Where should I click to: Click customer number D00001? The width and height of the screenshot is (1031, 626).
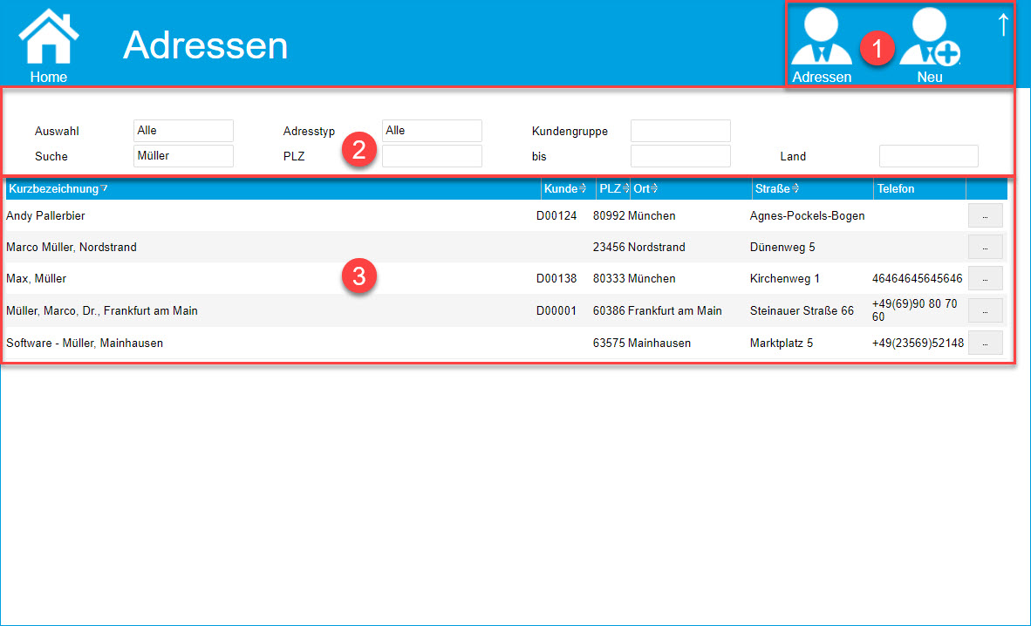pyautogui.click(x=556, y=310)
